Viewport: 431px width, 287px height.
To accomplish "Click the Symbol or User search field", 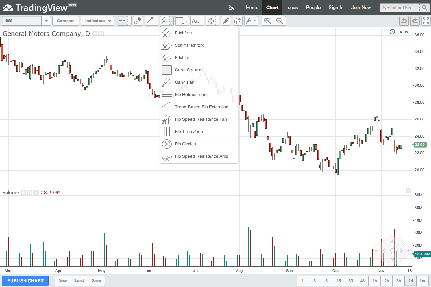I will [x=399, y=8].
